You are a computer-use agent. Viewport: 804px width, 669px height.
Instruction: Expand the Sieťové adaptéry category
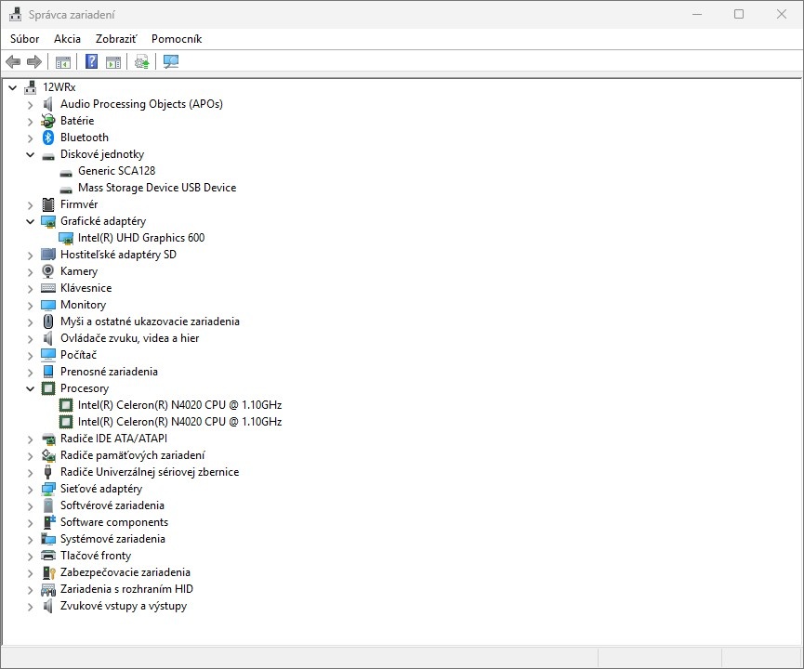pyautogui.click(x=31, y=489)
